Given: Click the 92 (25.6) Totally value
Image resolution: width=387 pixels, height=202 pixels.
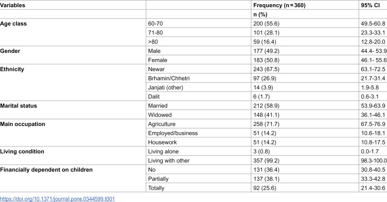Looking at the screenshot, I should (x=265, y=188).
